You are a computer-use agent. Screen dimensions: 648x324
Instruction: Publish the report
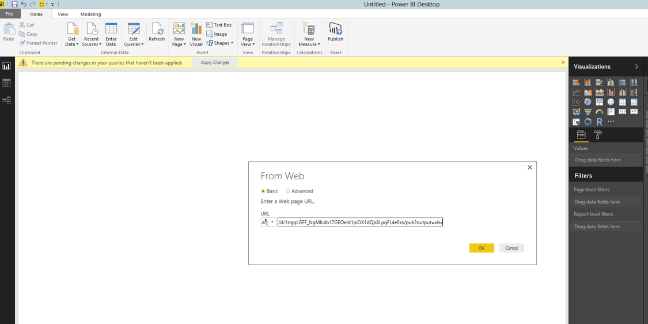336,32
